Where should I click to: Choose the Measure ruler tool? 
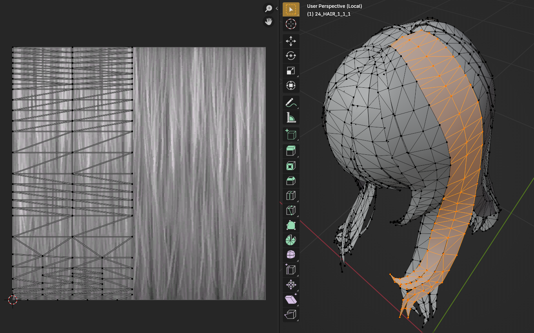(291, 118)
